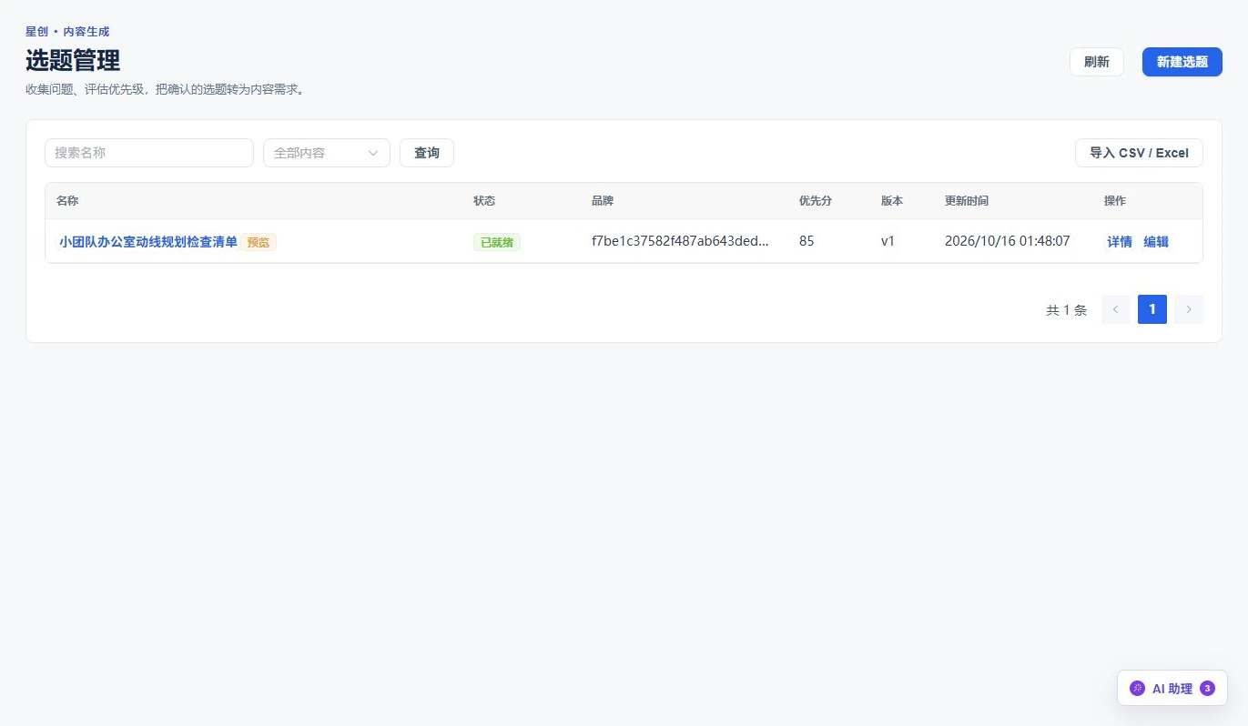Click the 状态 column header
This screenshot has width=1248, height=726.
click(x=484, y=201)
